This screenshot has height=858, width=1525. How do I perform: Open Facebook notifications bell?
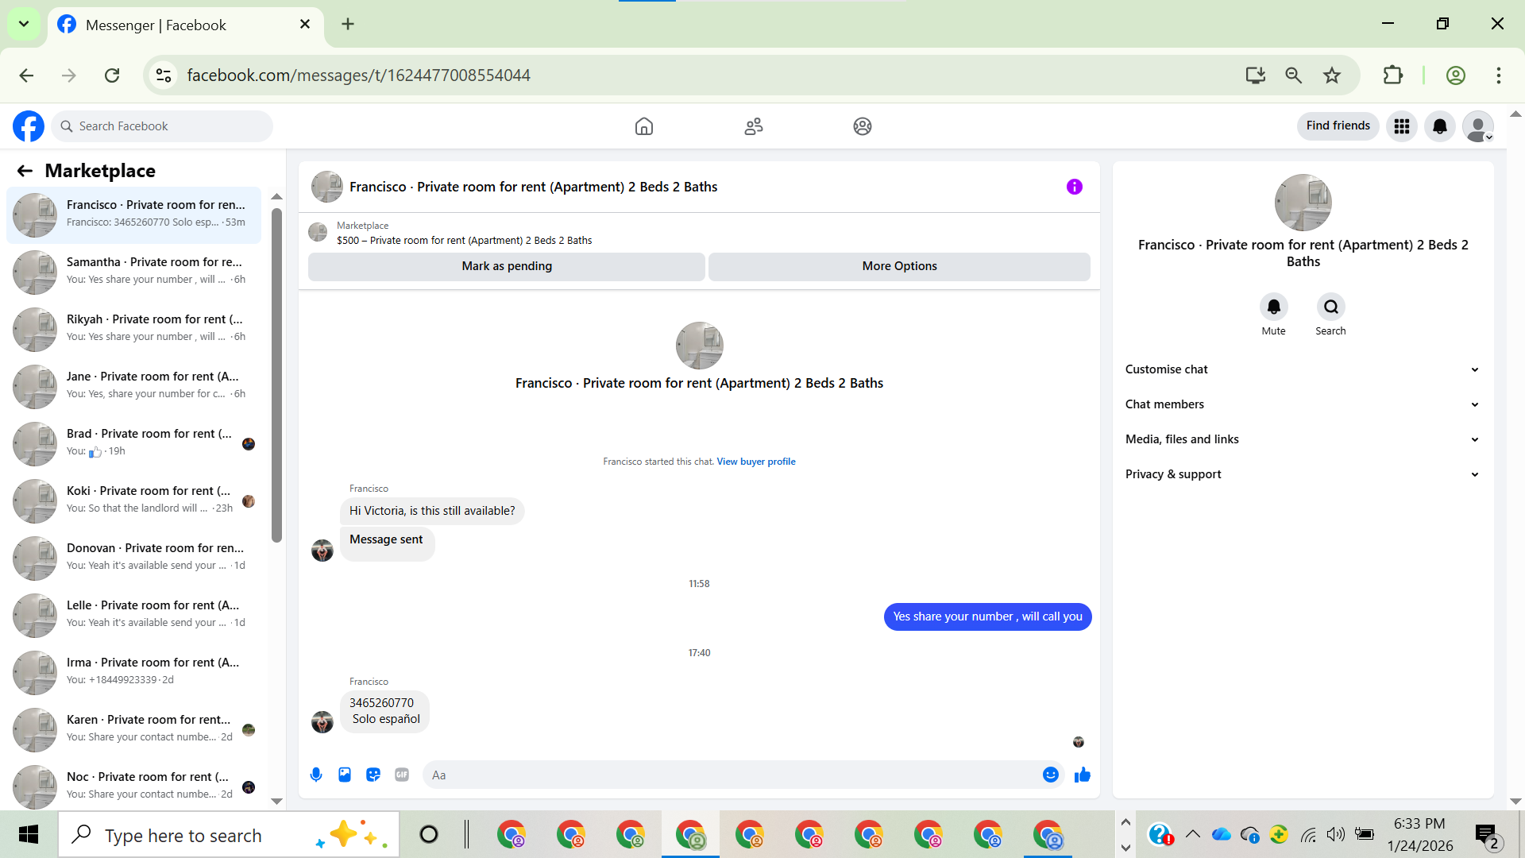1439,126
